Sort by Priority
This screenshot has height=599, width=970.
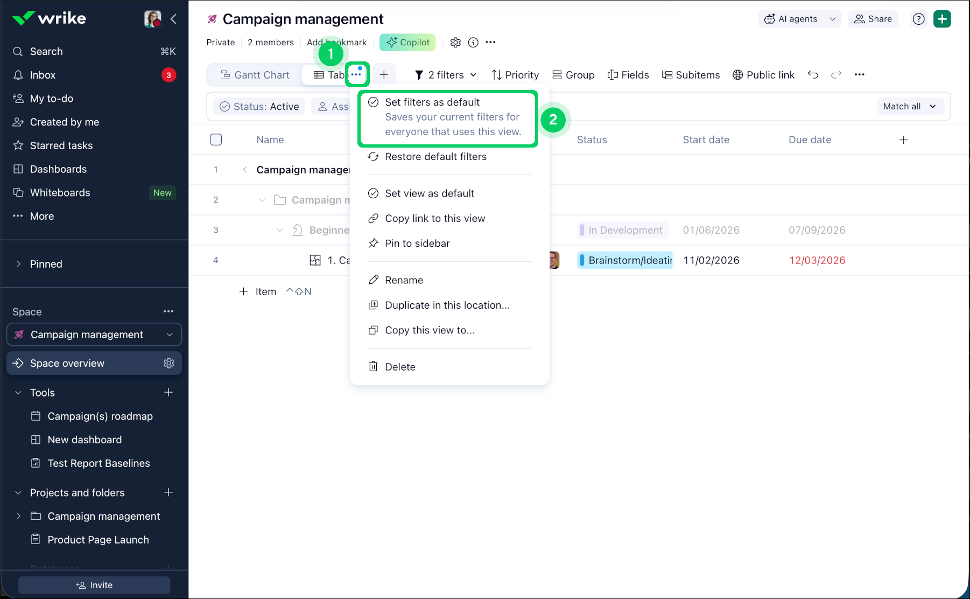(x=515, y=75)
